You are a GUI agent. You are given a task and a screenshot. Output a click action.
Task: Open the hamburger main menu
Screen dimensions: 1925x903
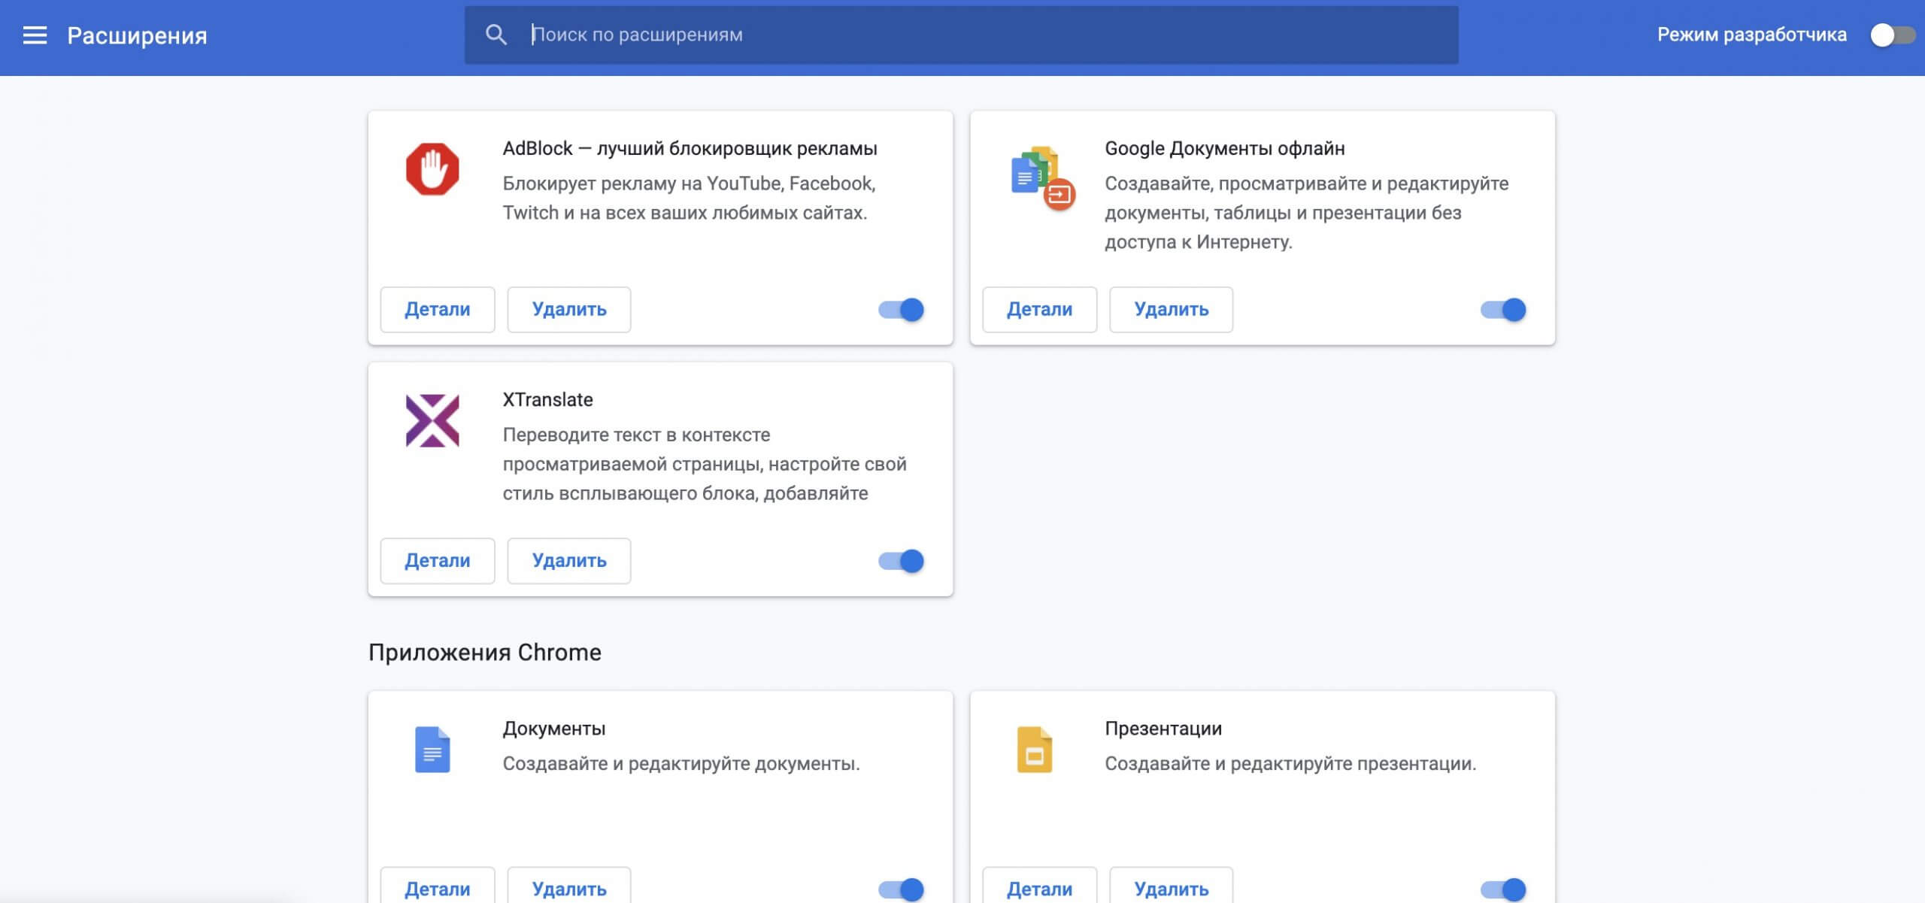click(35, 35)
